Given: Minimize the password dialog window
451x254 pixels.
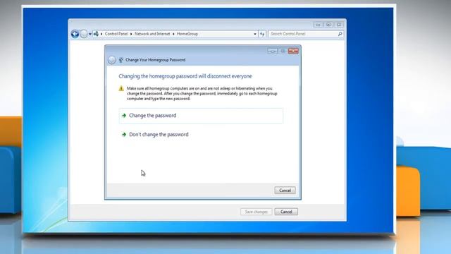Looking at the screenshot, I should click(272, 52).
